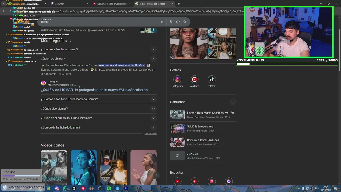
Task: Open the red app icon in taskbar
Action: click(x=83, y=189)
